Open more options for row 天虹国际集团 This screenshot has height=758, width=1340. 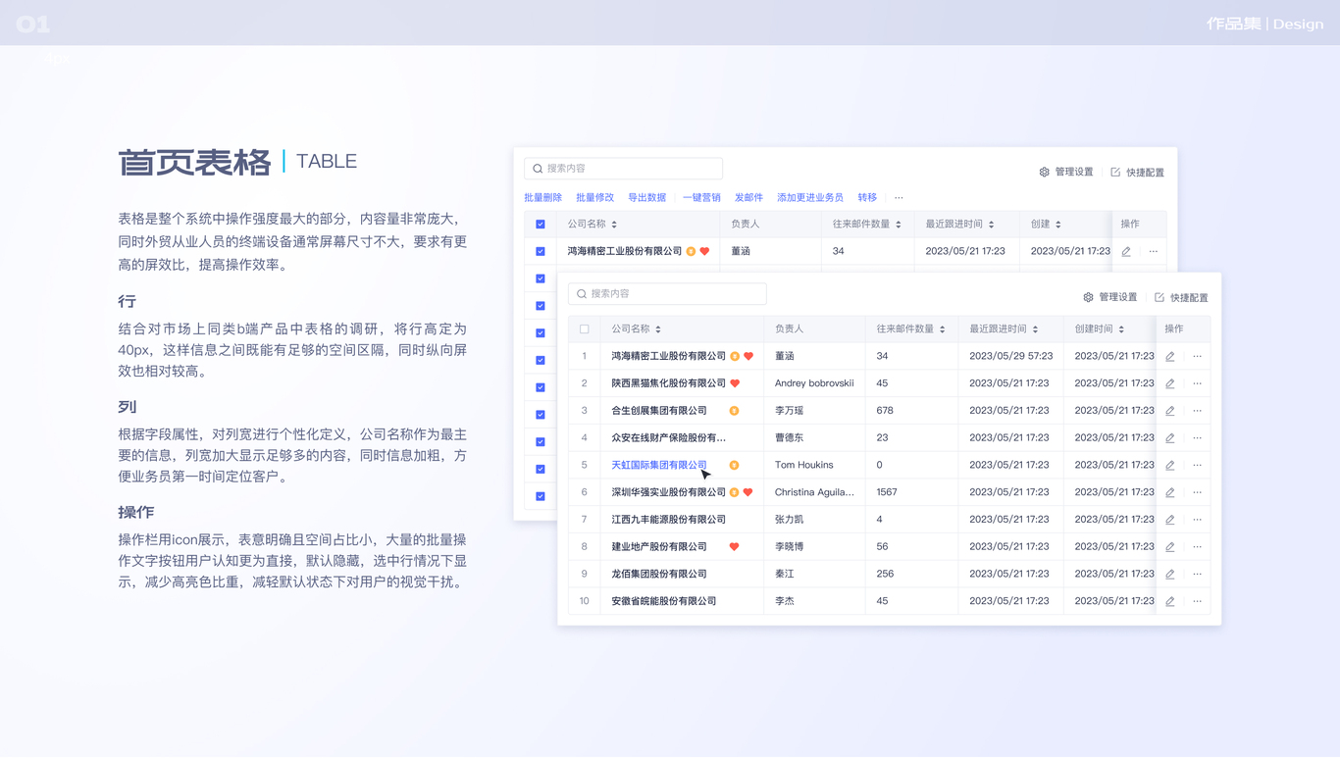tap(1198, 465)
